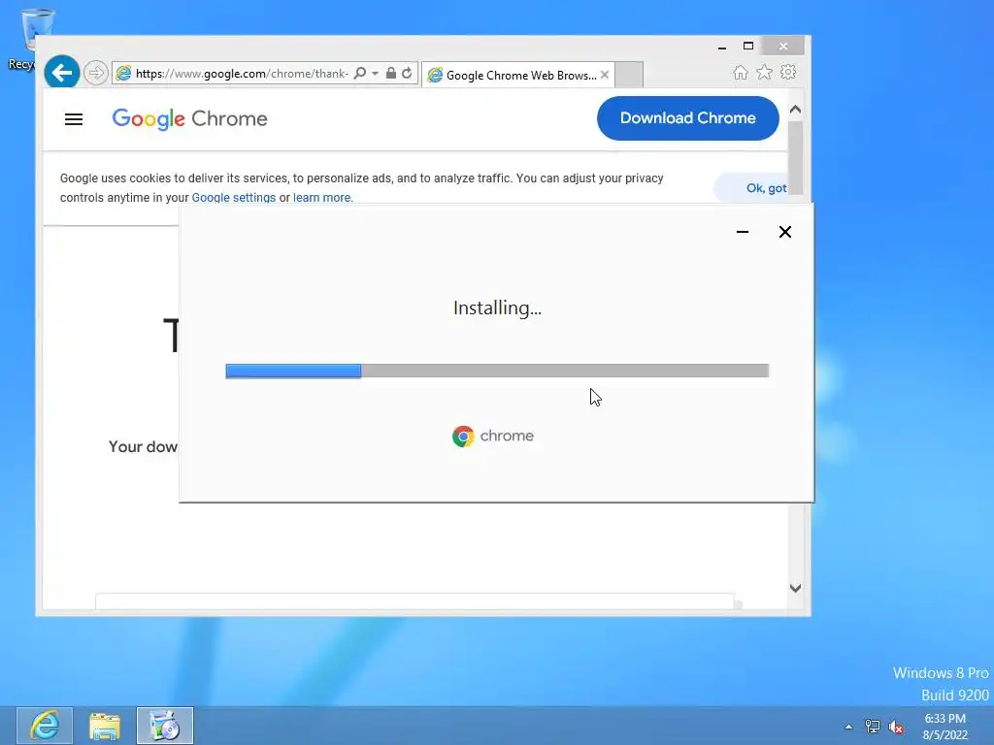Refresh the page in Internet Explorer
Image resolution: width=994 pixels, height=745 pixels.
pos(407,73)
